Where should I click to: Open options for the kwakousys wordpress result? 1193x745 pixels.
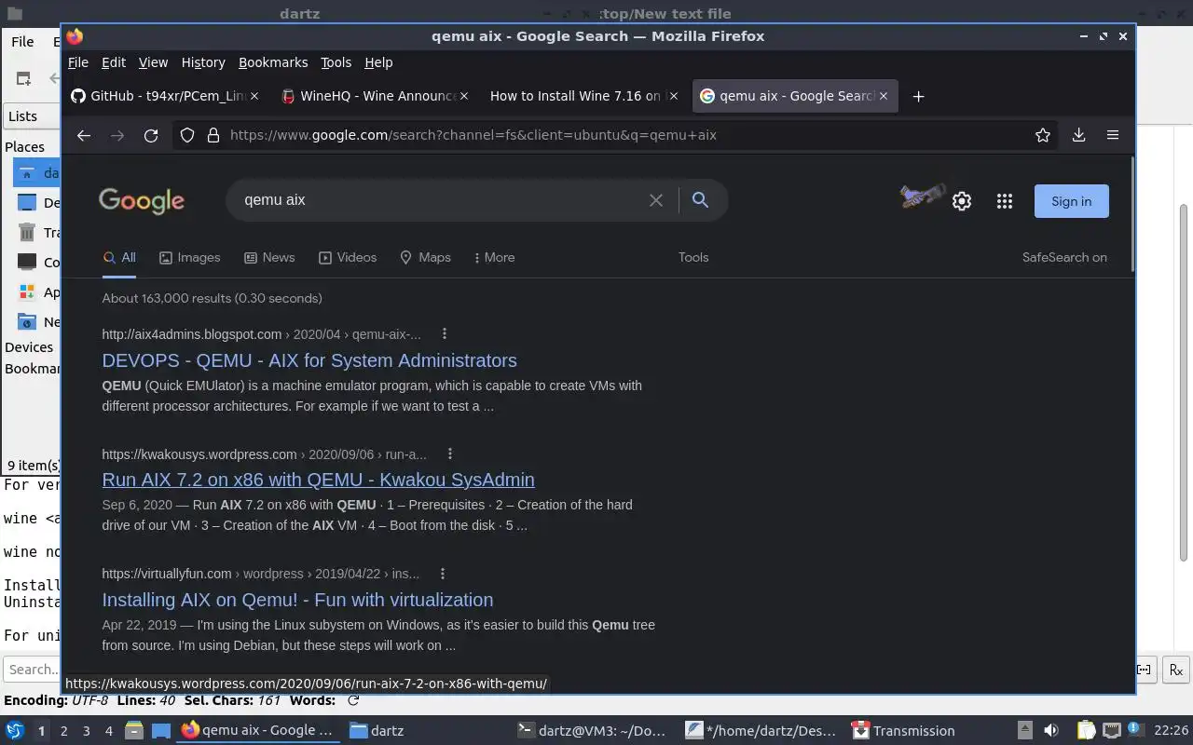pos(449,454)
